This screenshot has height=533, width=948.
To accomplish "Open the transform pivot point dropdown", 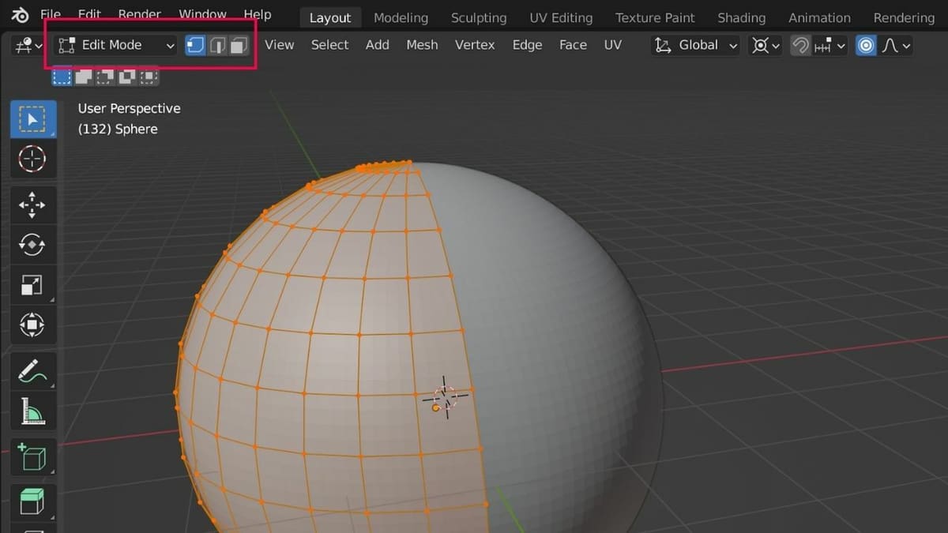I will click(766, 46).
